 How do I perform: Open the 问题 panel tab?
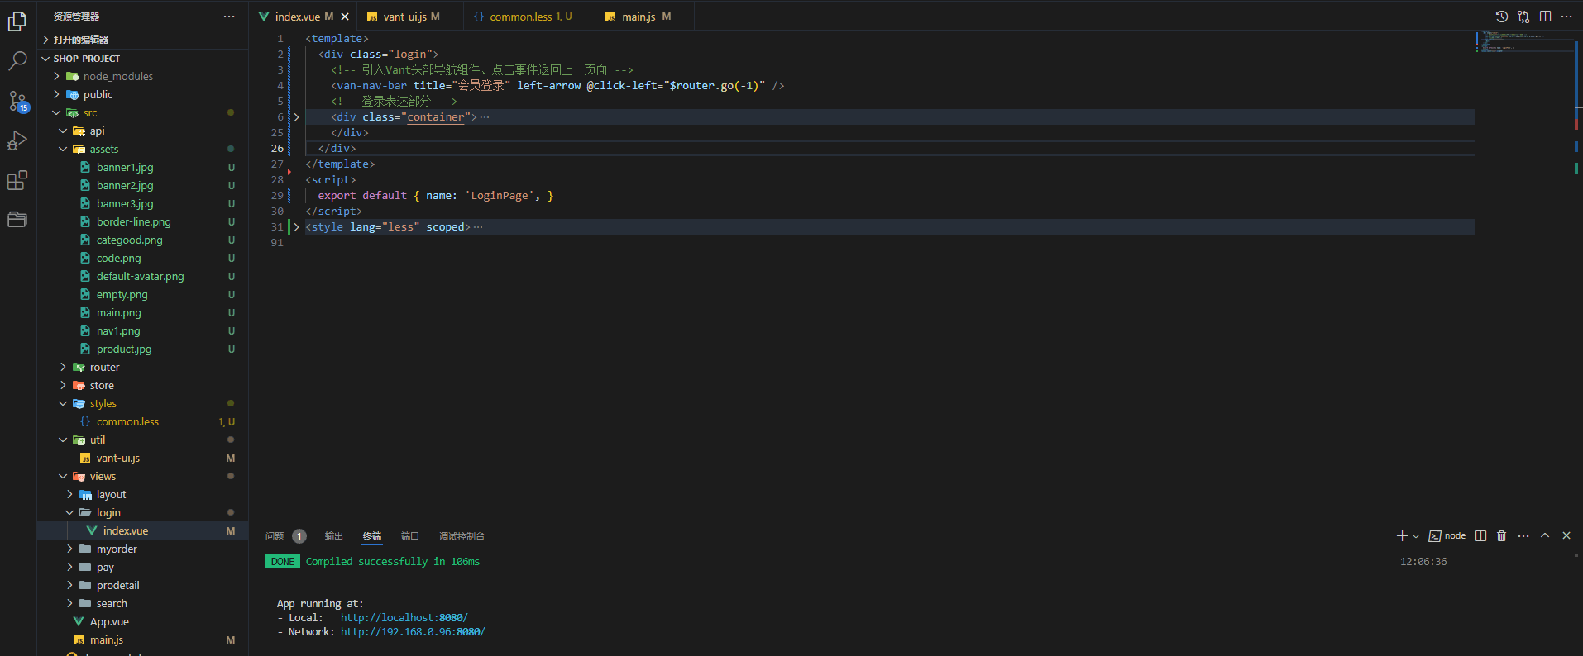tap(275, 536)
